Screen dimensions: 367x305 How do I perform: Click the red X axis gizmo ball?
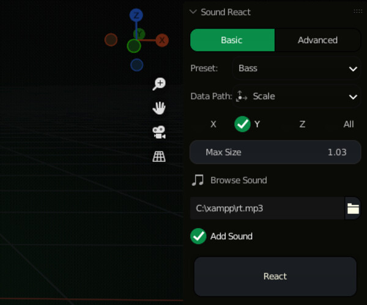click(162, 40)
